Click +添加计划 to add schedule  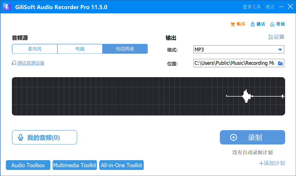272,163
